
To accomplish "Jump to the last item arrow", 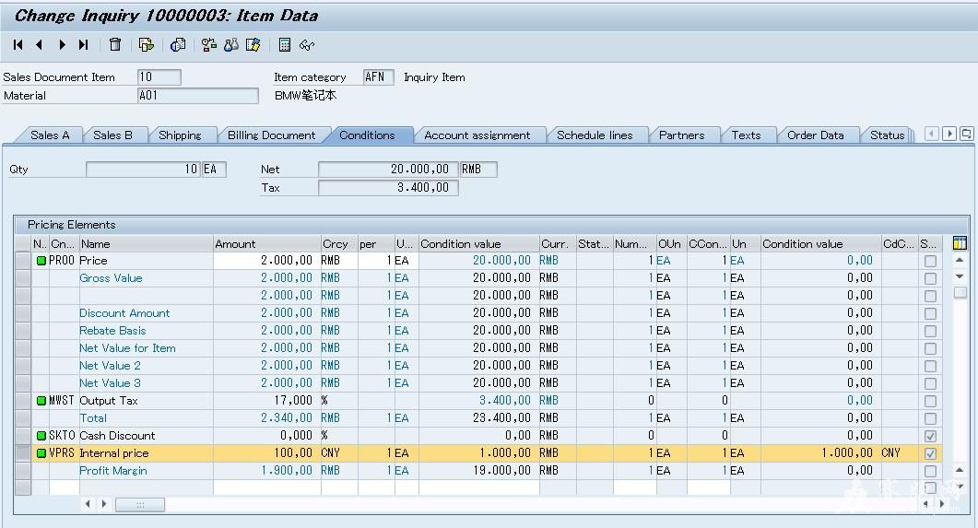I will click(83, 45).
